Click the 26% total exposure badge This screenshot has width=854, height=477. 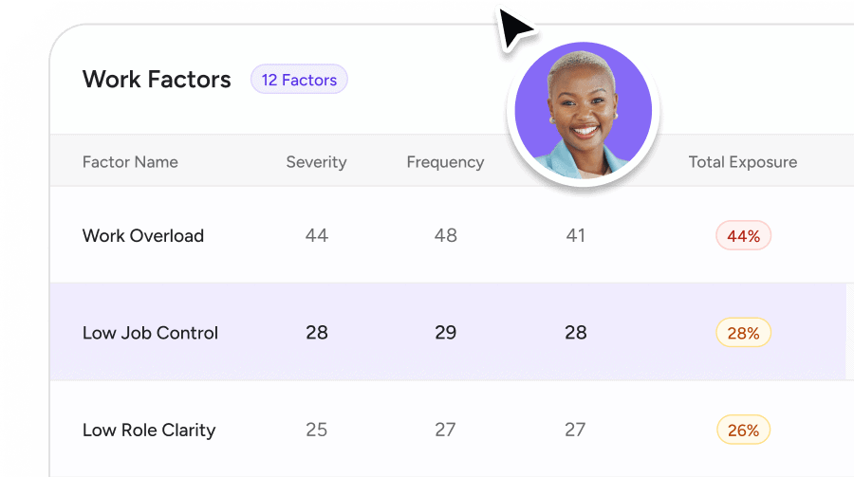(x=743, y=430)
